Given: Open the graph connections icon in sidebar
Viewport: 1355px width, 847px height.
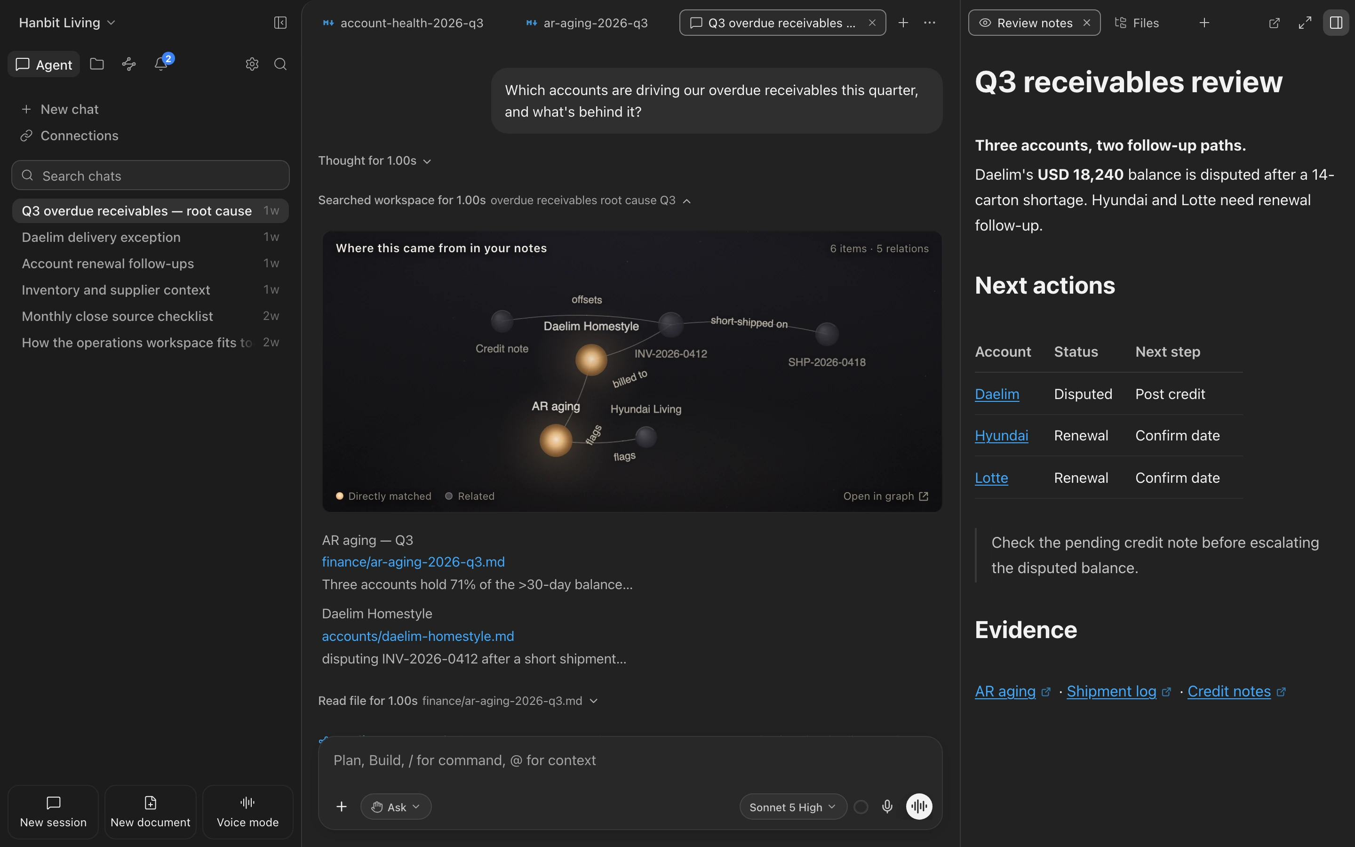Looking at the screenshot, I should point(129,64).
